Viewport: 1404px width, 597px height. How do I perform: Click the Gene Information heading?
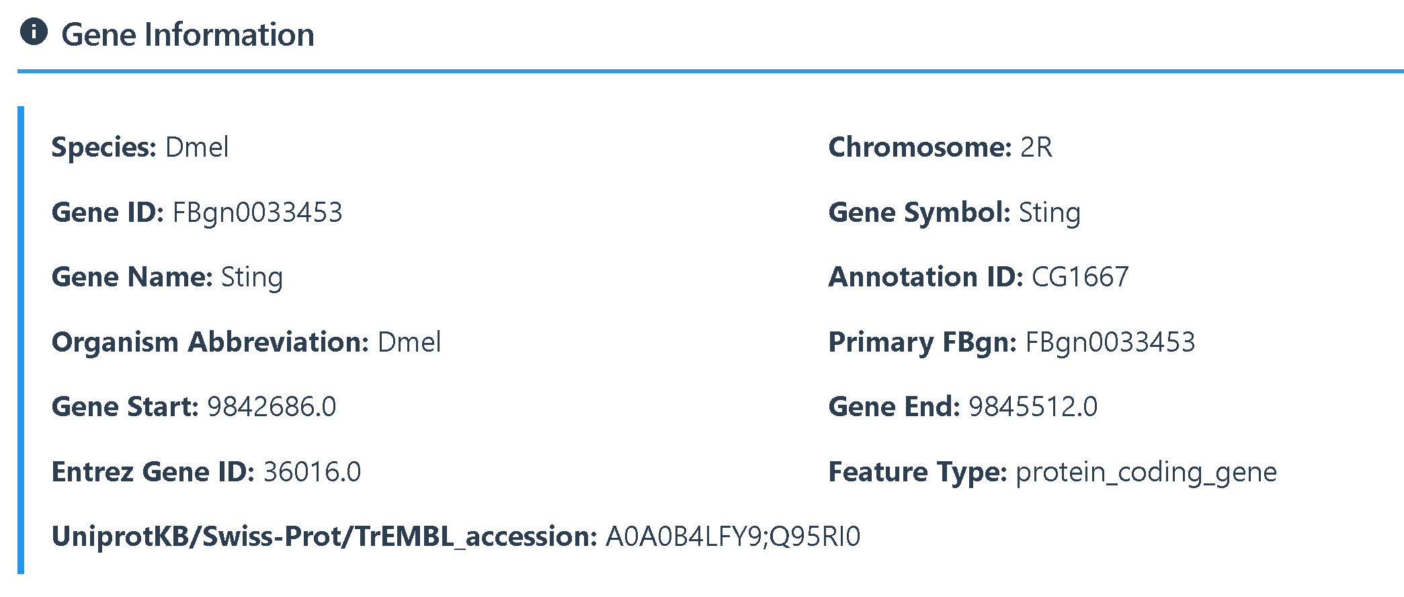click(188, 35)
